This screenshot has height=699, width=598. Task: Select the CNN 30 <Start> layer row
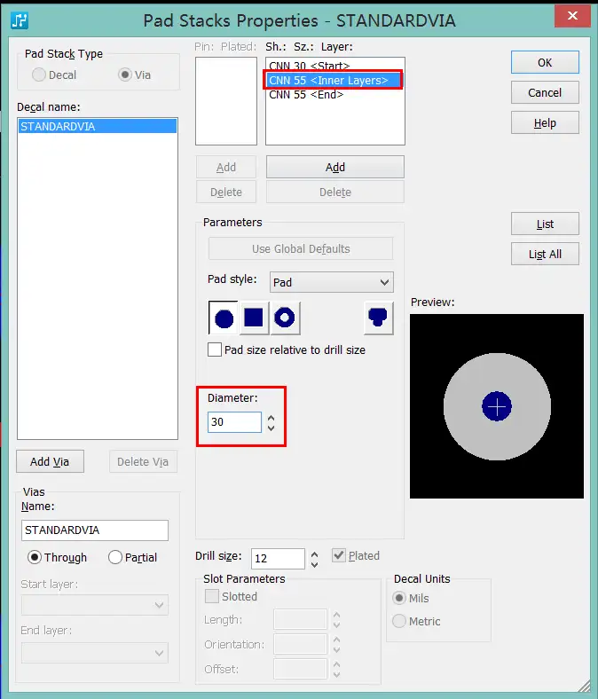[x=334, y=66]
